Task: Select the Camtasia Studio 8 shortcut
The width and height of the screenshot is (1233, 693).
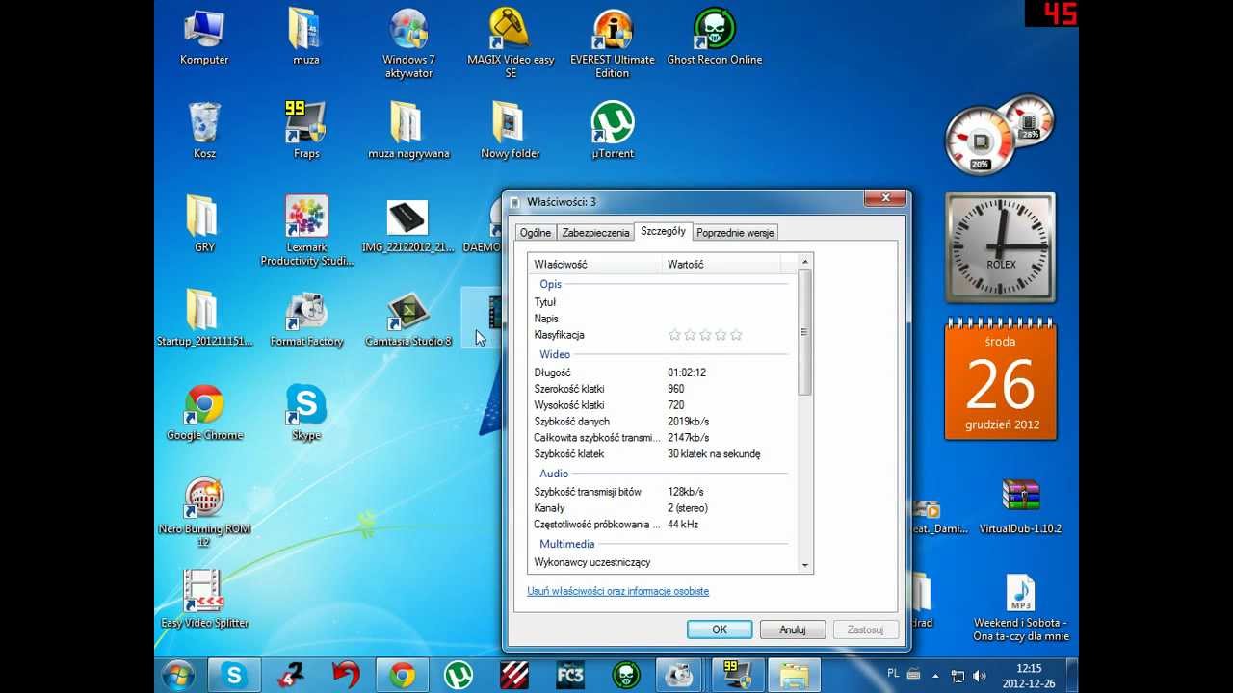Action: point(408,318)
